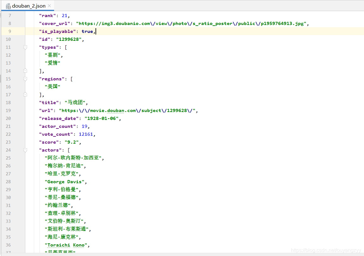Viewport: 364px width, 256px height.
Task: Click actor "蒂尼·桑福德"
Action: coord(62,197)
